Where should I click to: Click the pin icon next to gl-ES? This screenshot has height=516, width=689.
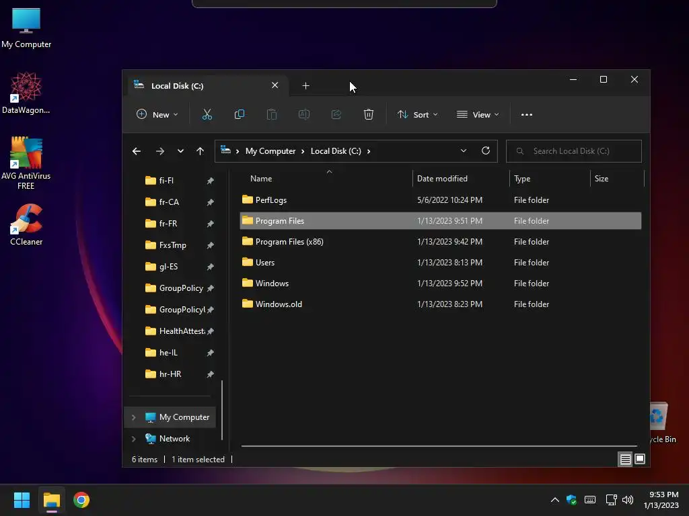click(211, 267)
